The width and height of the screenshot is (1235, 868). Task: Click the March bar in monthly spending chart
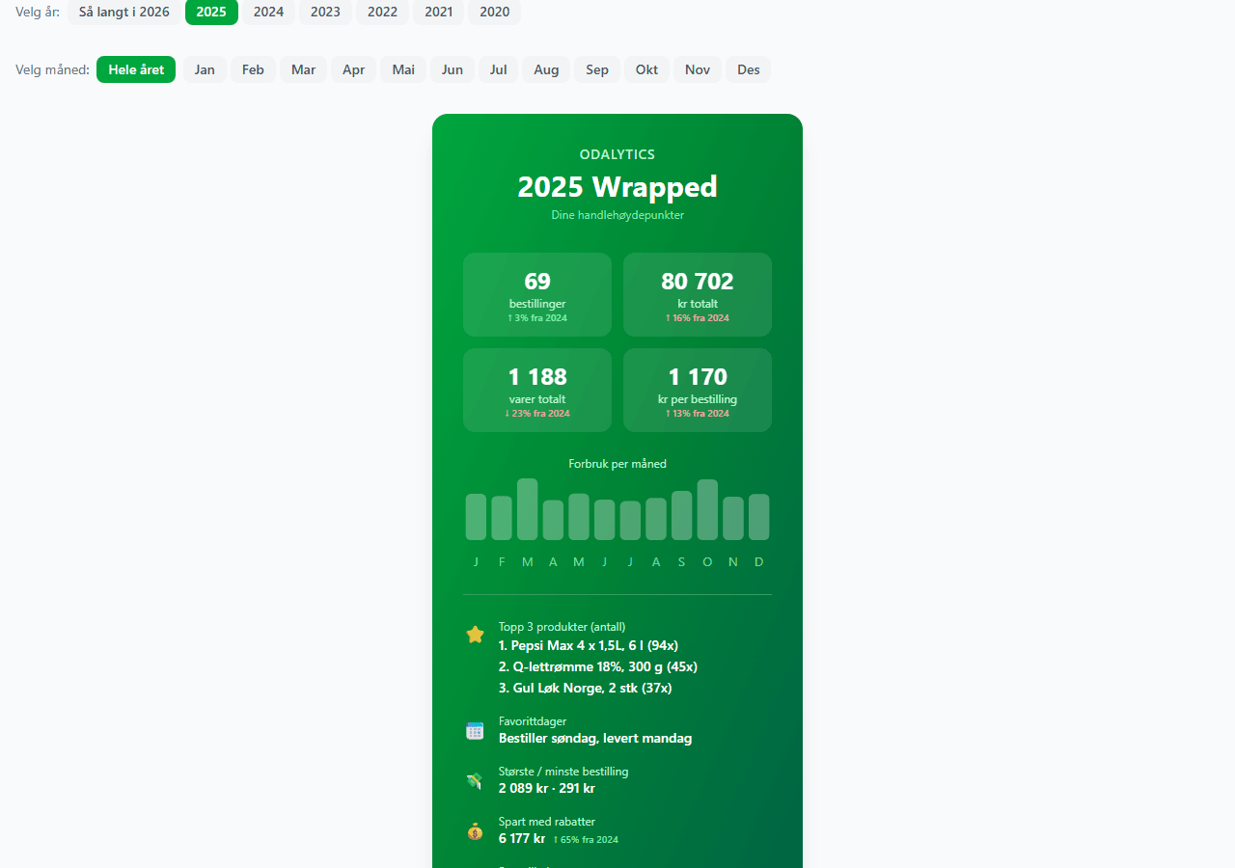coord(527,509)
